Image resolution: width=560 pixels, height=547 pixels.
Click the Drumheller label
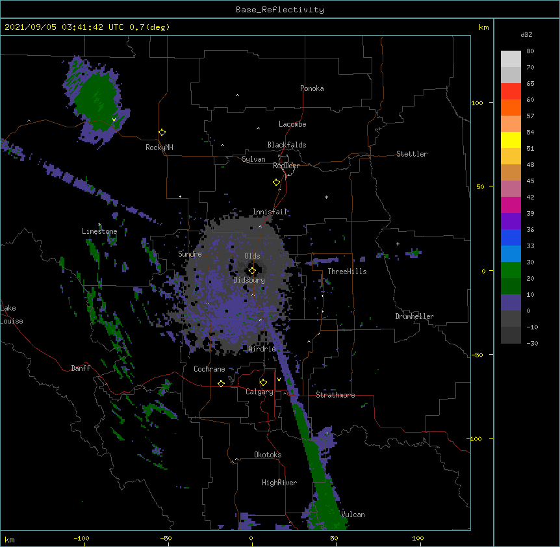click(414, 316)
